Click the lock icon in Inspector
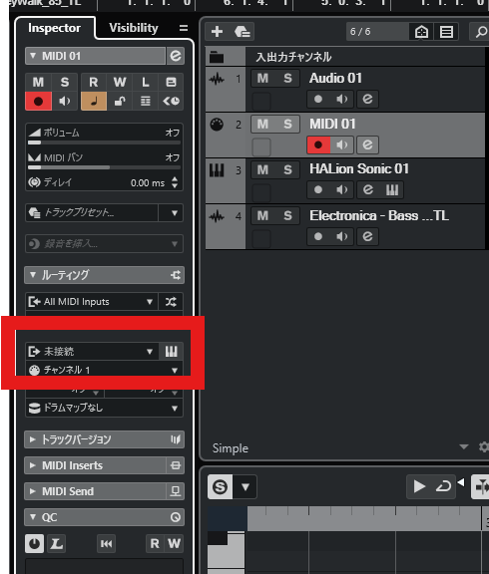This screenshot has height=574, width=489. [x=120, y=101]
